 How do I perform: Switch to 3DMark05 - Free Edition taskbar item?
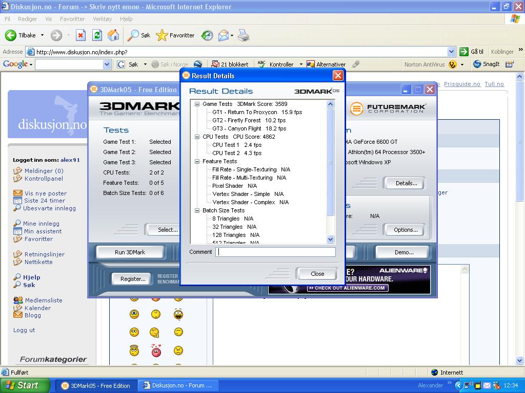tap(96, 386)
